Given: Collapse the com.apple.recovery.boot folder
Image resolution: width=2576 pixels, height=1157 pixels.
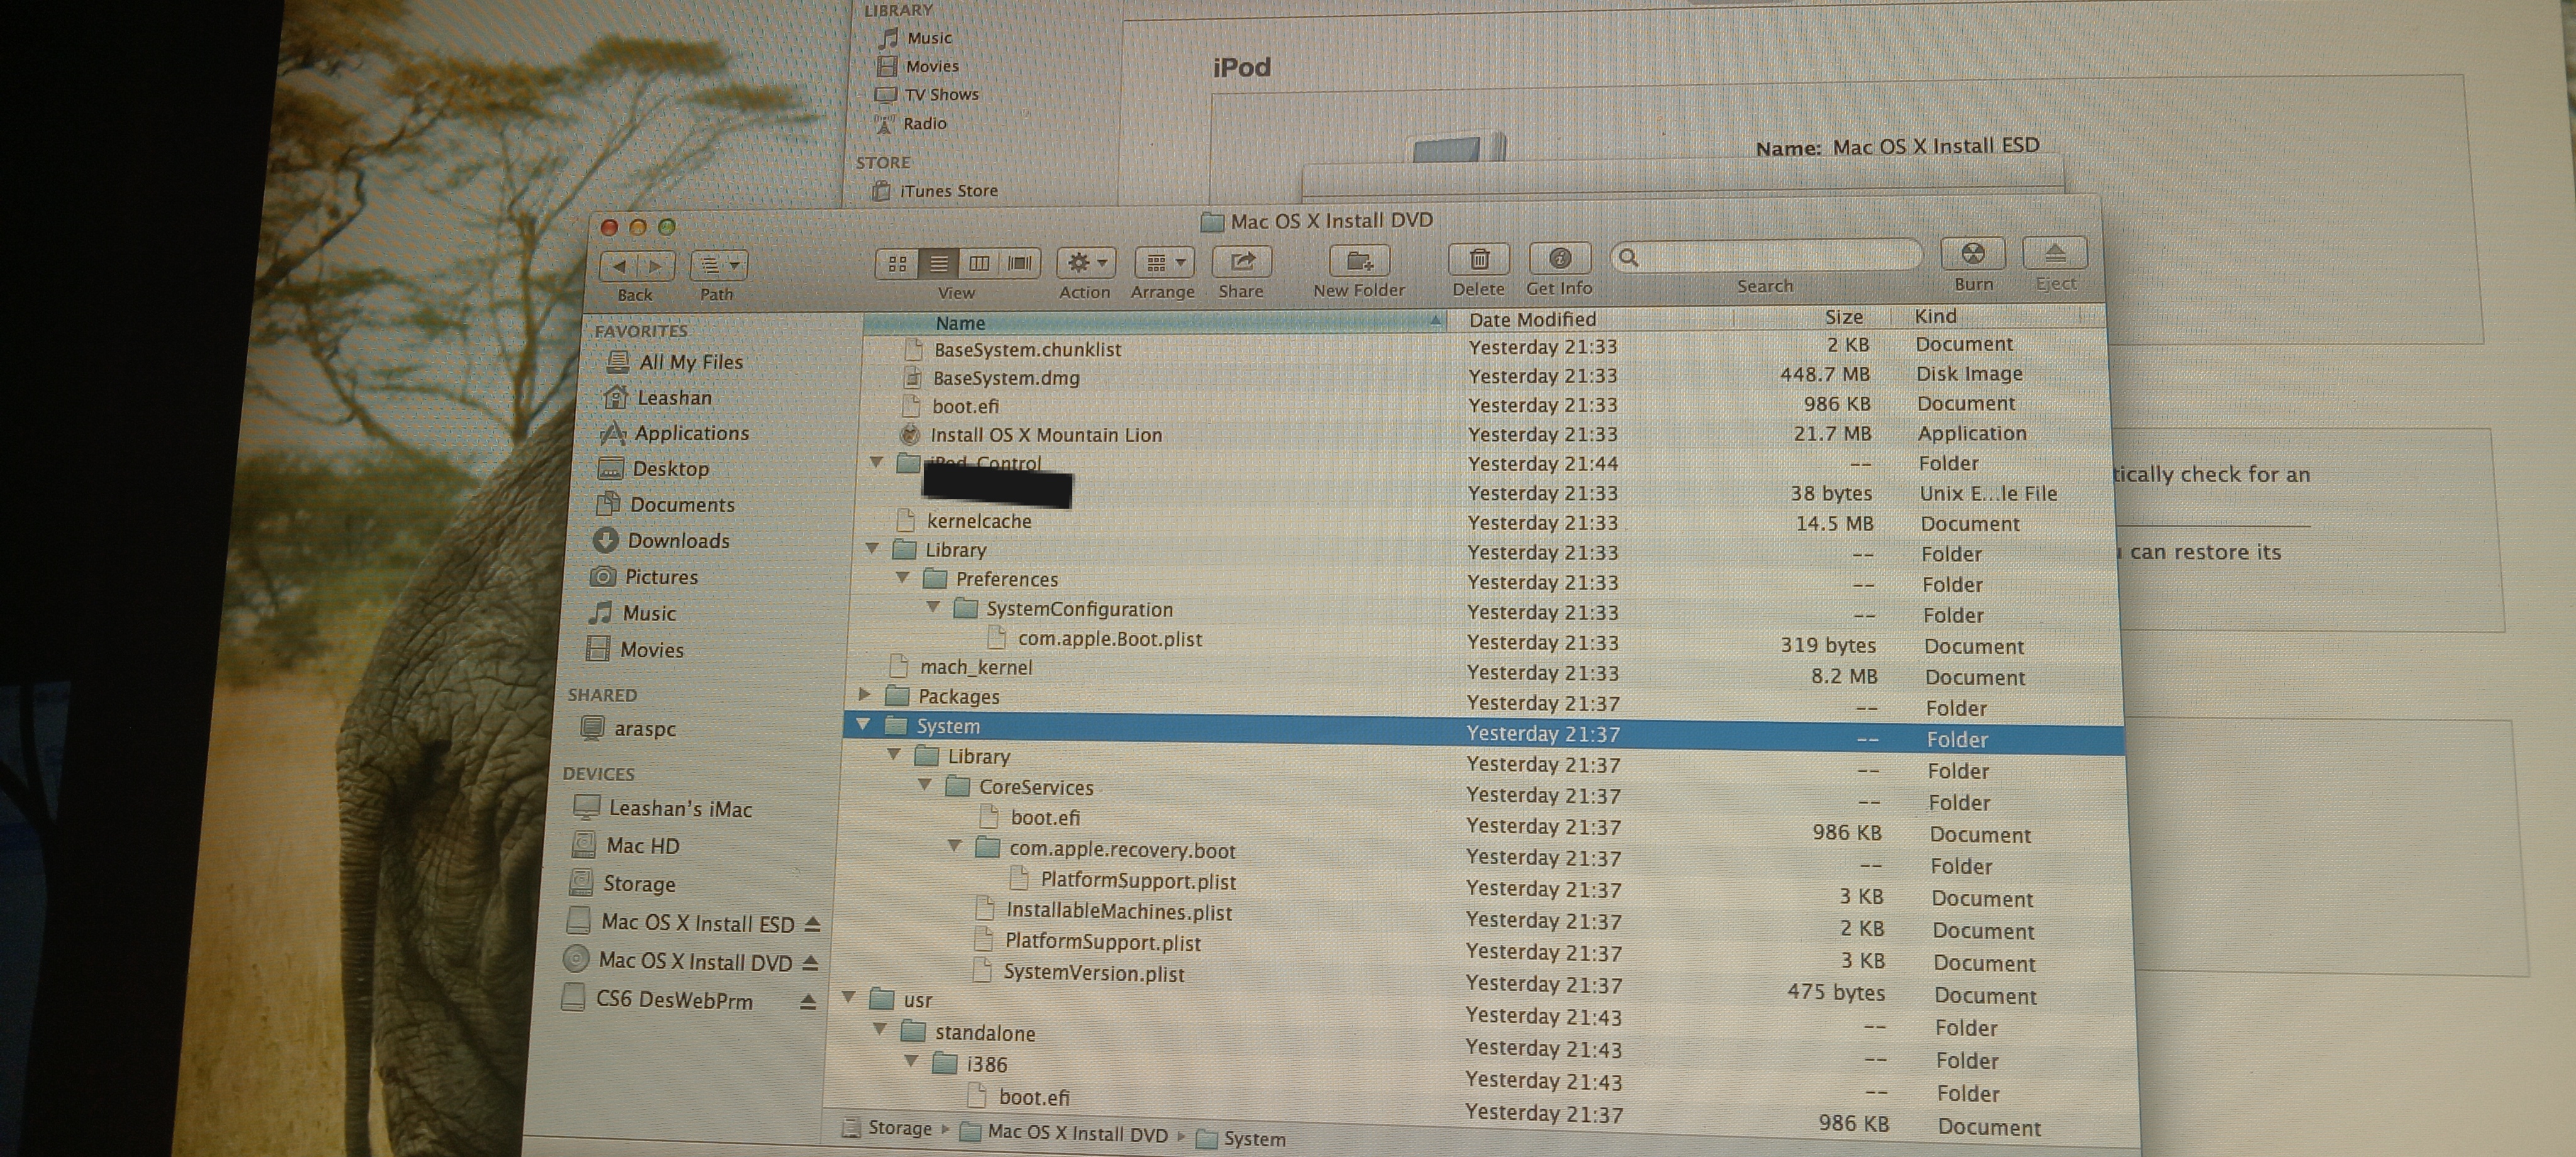Looking at the screenshot, I should 955,847.
